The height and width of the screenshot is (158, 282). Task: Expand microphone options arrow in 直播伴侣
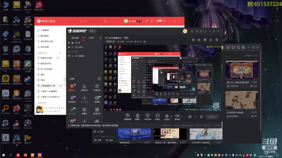(171, 116)
